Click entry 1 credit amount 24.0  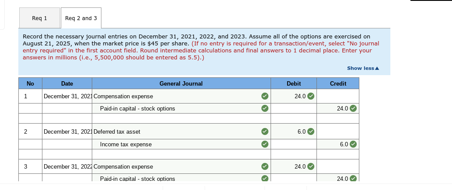coord(338,108)
